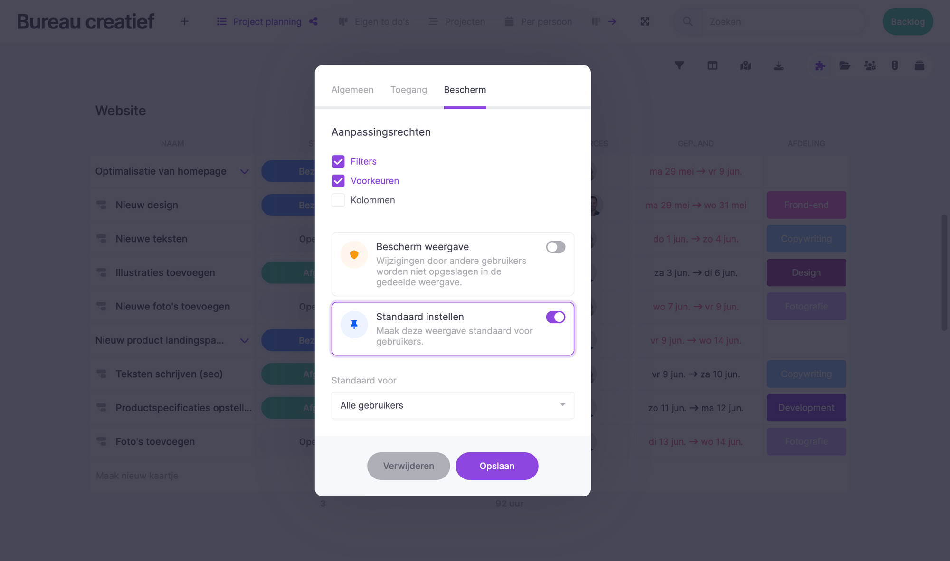This screenshot has width=950, height=561.
Task: Click the Opslaan button
Action: pos(497,466)
